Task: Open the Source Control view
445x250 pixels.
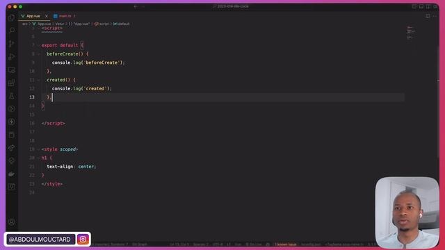Action: point(12,44)
